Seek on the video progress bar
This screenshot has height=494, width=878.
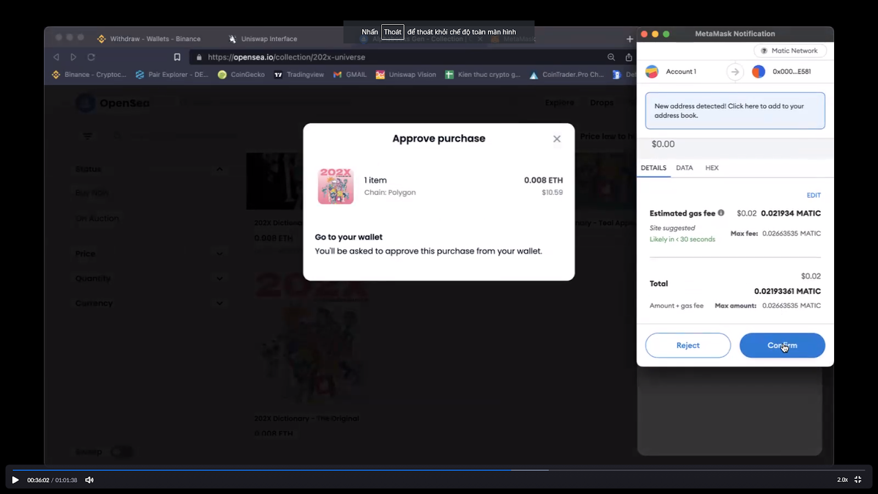pos(439,470)
